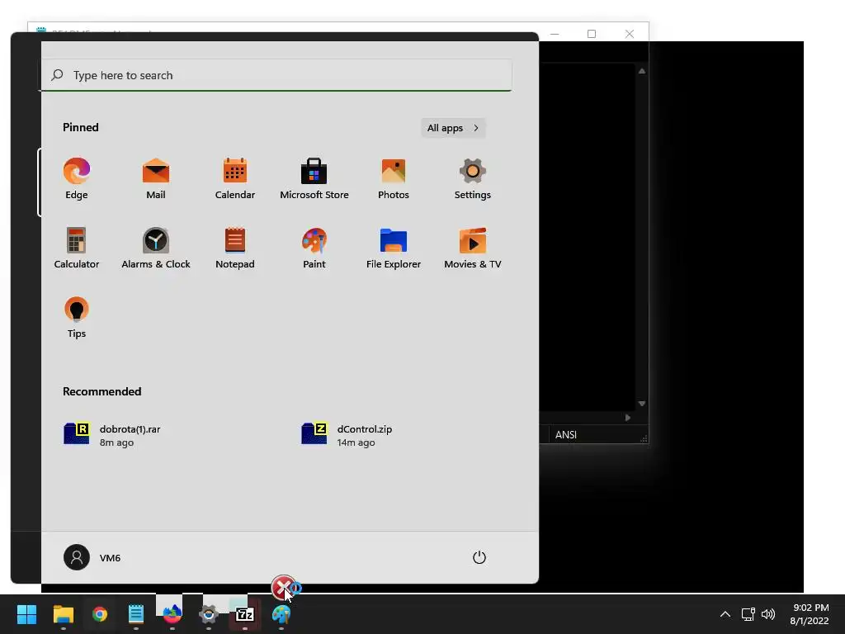845x634 pixels.
Task: Switch to the gear app on taskbar
Action: click(x=209, y=614)
